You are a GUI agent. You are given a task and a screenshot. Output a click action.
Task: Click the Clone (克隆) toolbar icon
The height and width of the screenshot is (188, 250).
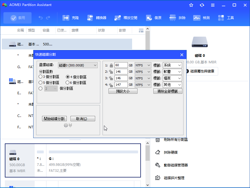66,18
